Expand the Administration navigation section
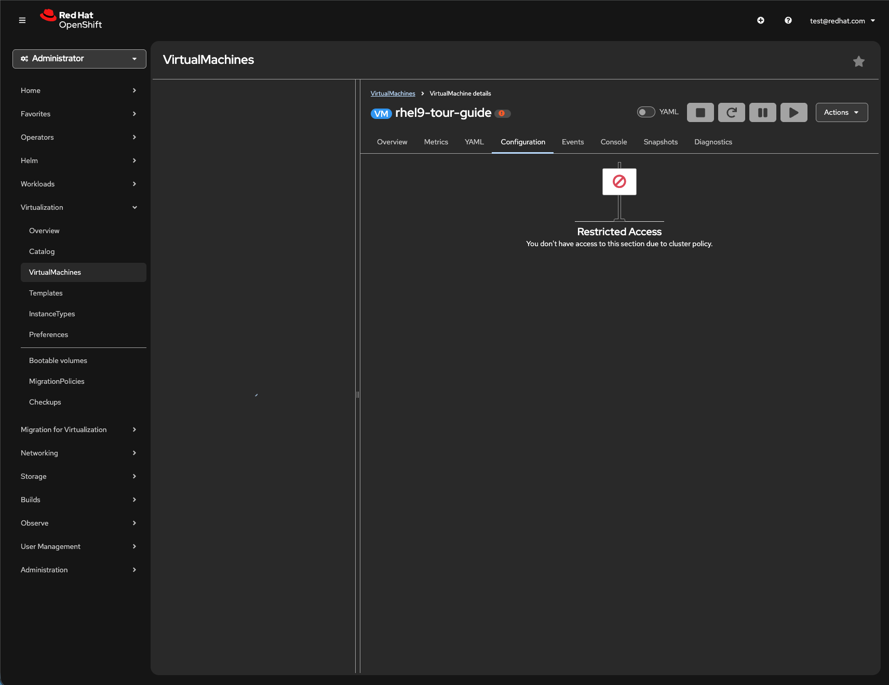Image resolution: width=889 pixels, height=685 pixels. pyautogui.click(x=79, y=570)
